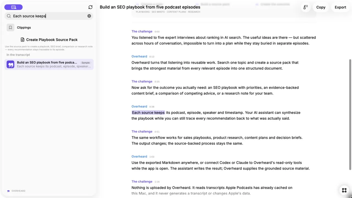Click the Copy button
This screenshot has width=352, height=198.
coord(321,7)
